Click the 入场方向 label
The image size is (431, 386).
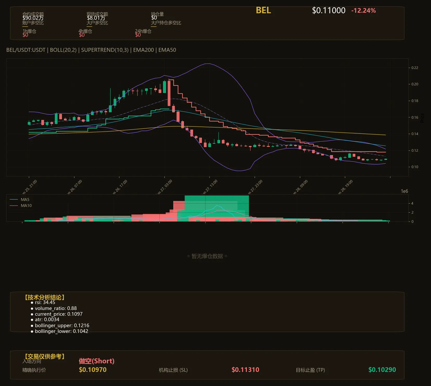(x=32, y=361)
